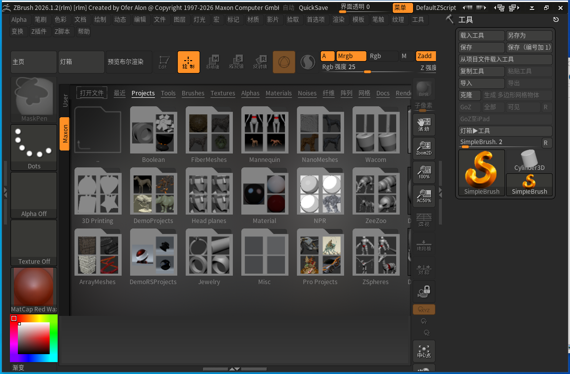
Task: Click the AC50% antialiased view icon
Action: [424, 196]
